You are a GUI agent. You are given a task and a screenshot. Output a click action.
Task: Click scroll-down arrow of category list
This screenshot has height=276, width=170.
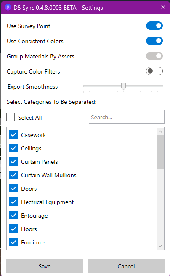point(160,246)
